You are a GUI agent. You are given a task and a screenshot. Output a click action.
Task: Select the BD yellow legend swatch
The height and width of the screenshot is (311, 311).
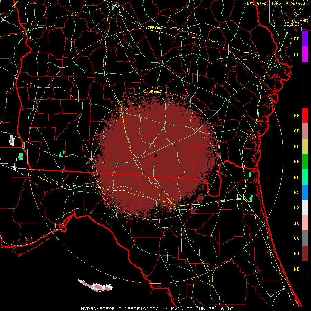(x=305, y=146)
